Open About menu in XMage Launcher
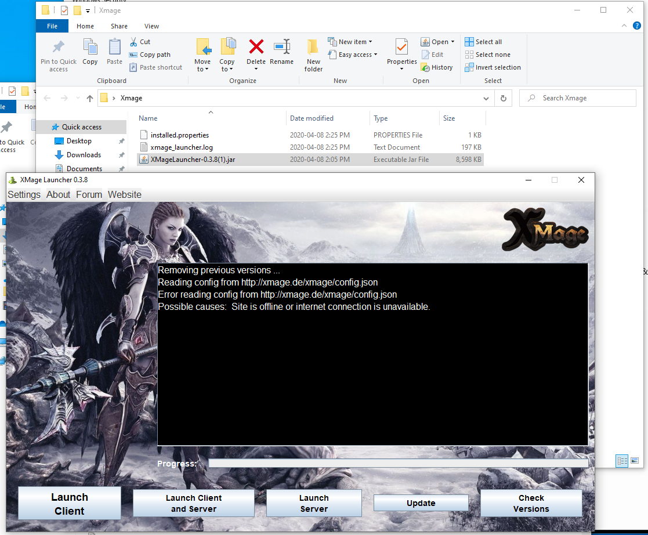The height and width of the screenshot is (535, 648). 58,194
